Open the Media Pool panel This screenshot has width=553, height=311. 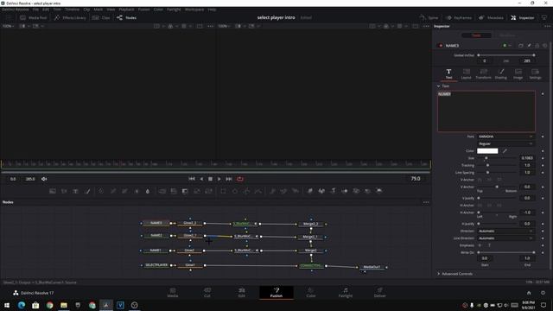tap(33, 17)
